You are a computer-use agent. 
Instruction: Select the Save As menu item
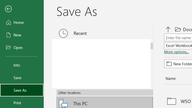point(20,90)
